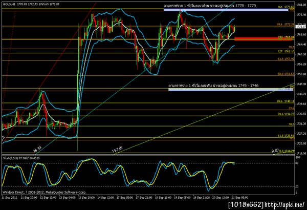Select the light blue support rectangle near 1746

click(x=231, y=90)
